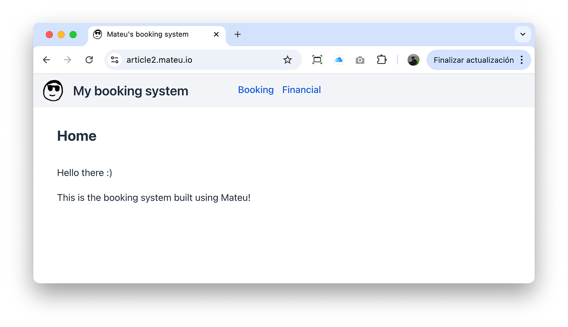Click the text about booking system built using Mateu
568x327 pixels.
[x=154, y=198]
